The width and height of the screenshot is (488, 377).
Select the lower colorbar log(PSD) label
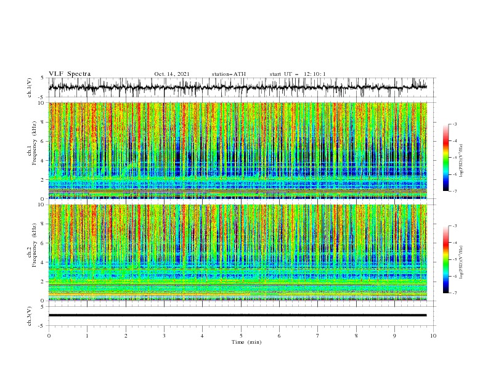462,262
